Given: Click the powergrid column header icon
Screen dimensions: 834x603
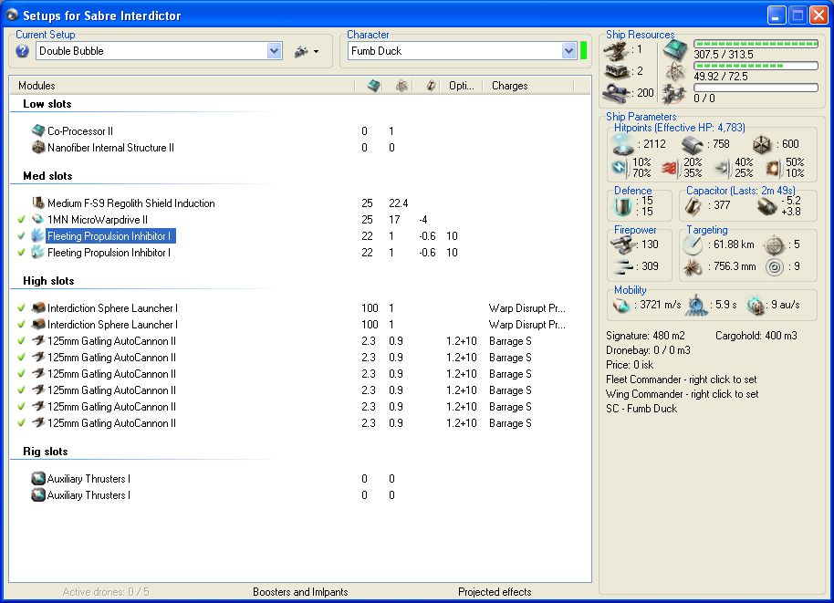Looking at the screenshot, I should 401,86.
